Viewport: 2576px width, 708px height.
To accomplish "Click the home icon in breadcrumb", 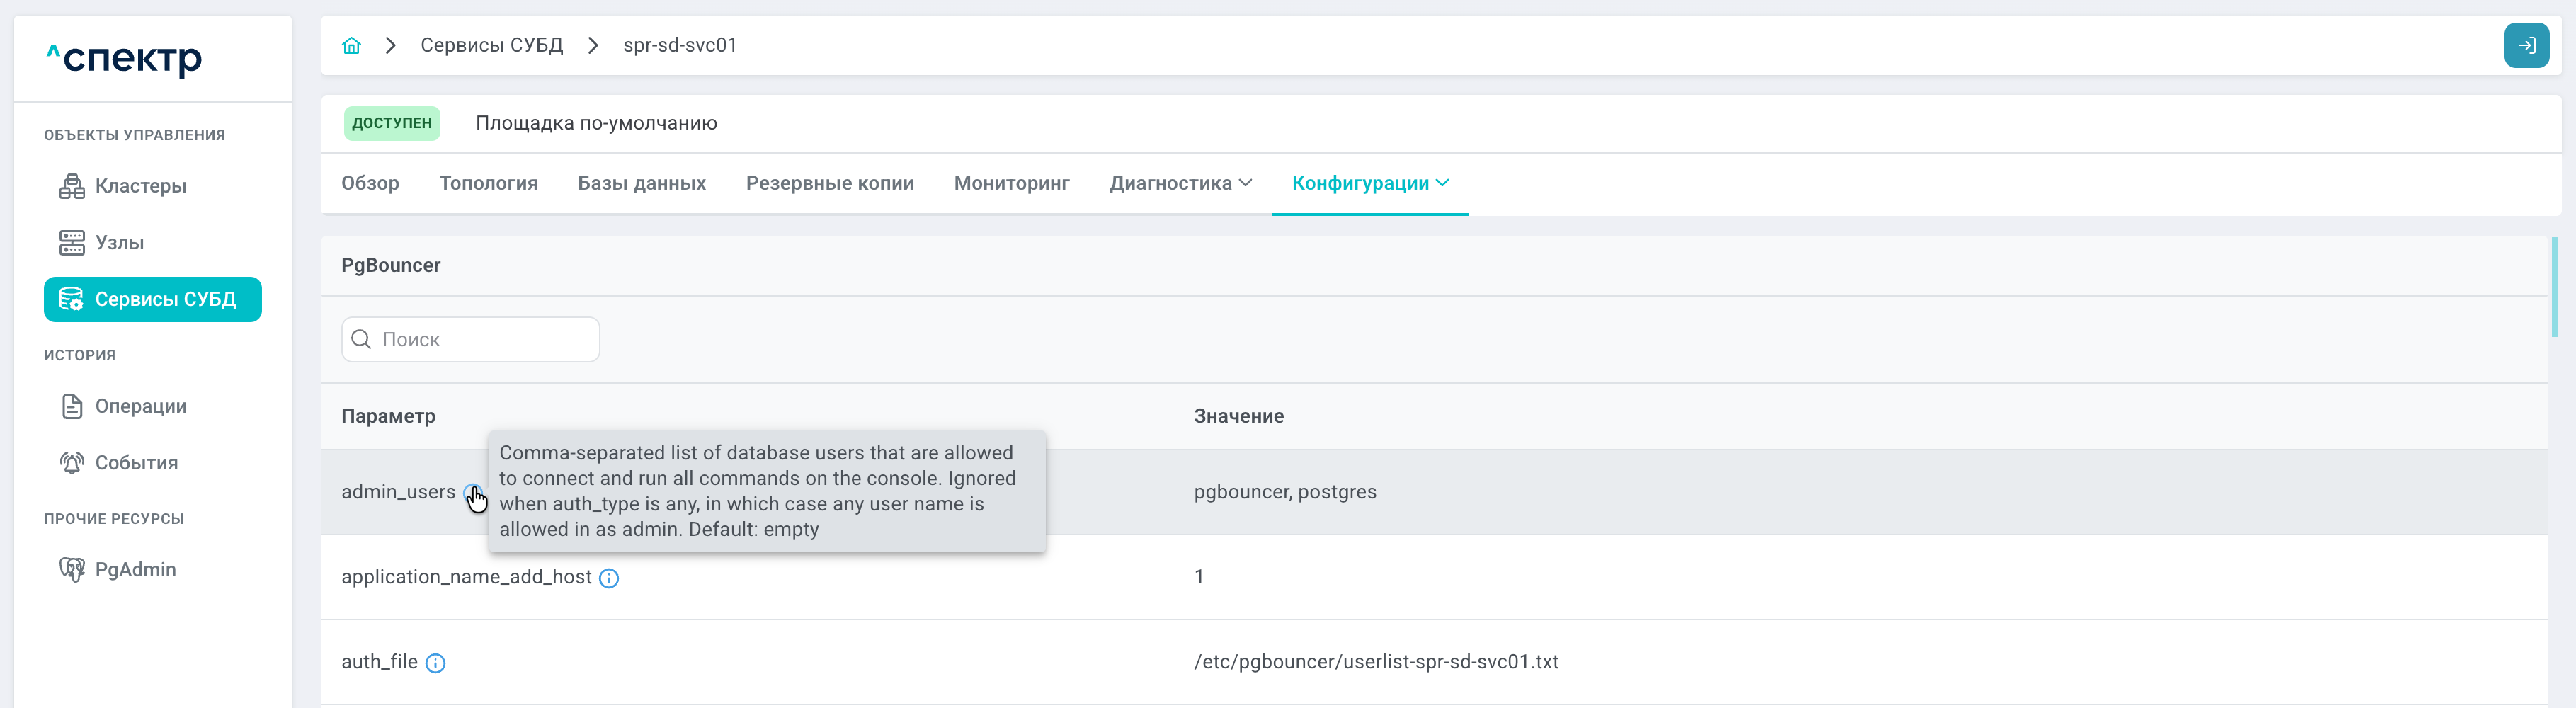I will pos(351,45).
